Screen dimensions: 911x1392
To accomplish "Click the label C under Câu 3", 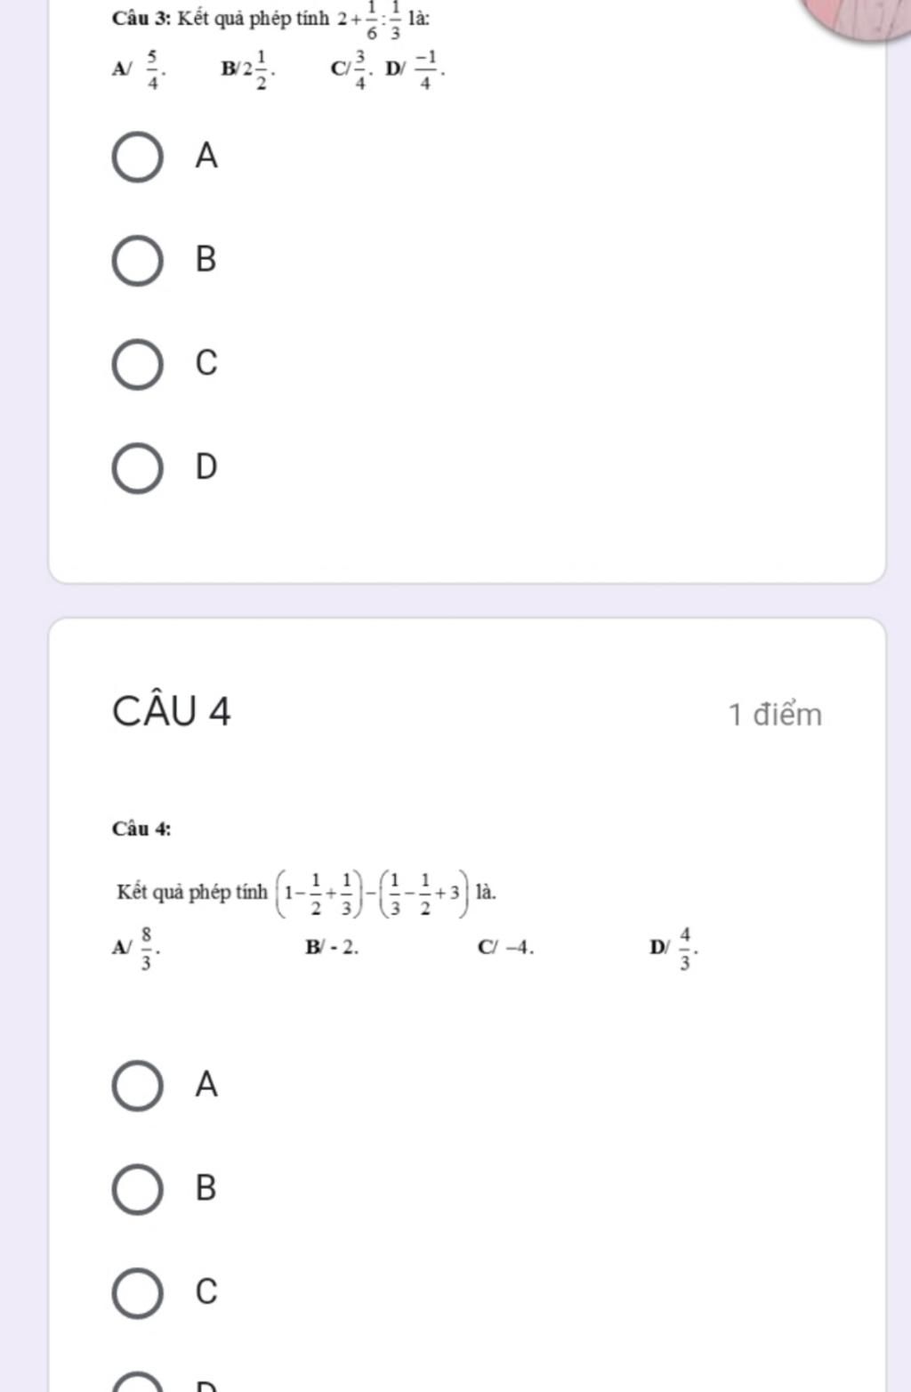I will point(206,363).
